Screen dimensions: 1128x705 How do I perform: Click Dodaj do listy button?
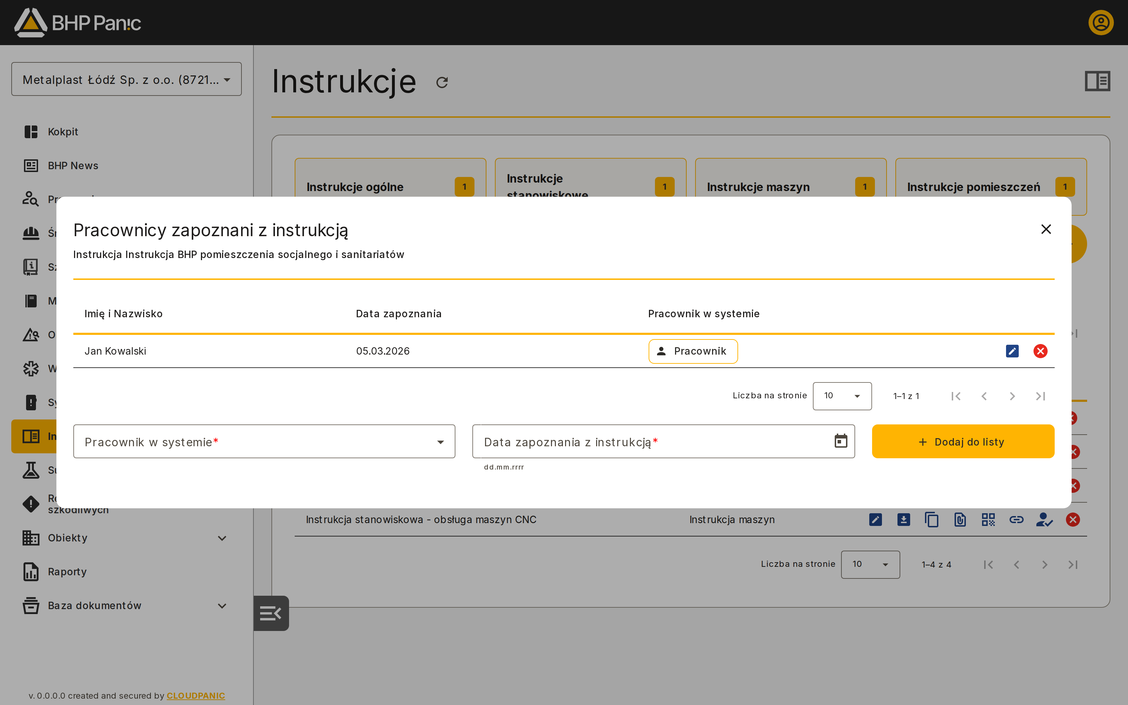point(963,442)
